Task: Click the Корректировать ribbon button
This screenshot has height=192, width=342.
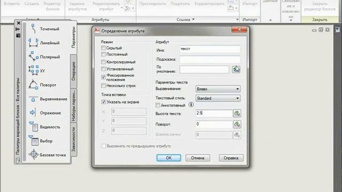Action: point(209,4)
